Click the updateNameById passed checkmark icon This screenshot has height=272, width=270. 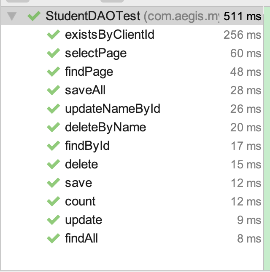[53, 109]
